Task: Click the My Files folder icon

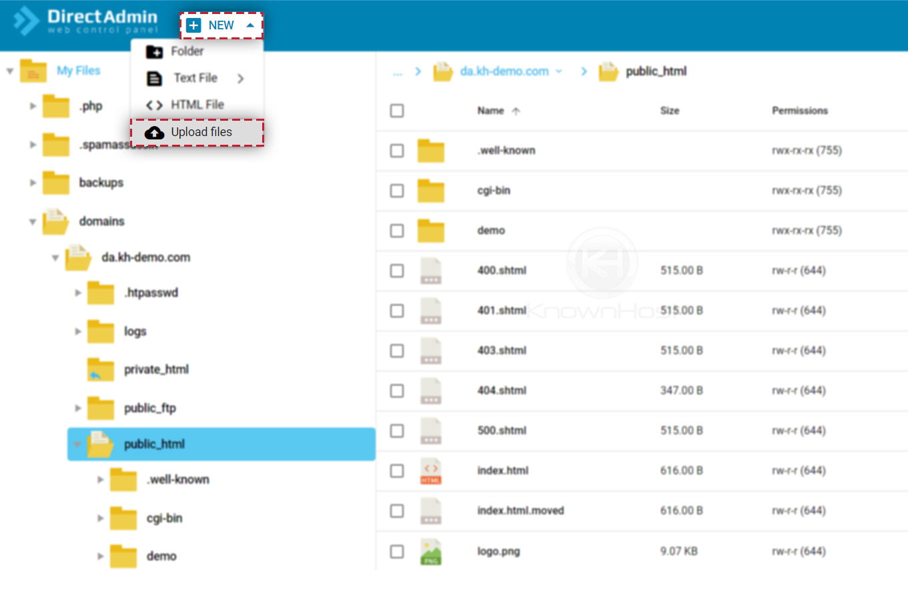Action: (x=34, y=70)
